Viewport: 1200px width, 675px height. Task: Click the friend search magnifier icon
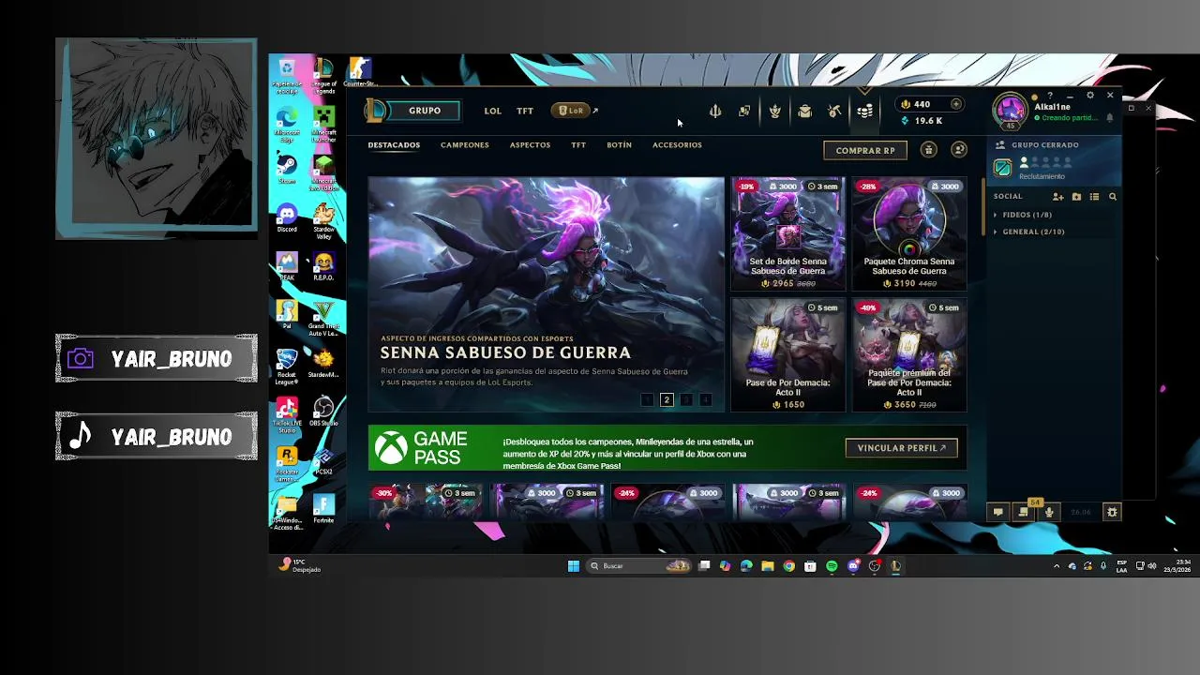point(1113,197)
